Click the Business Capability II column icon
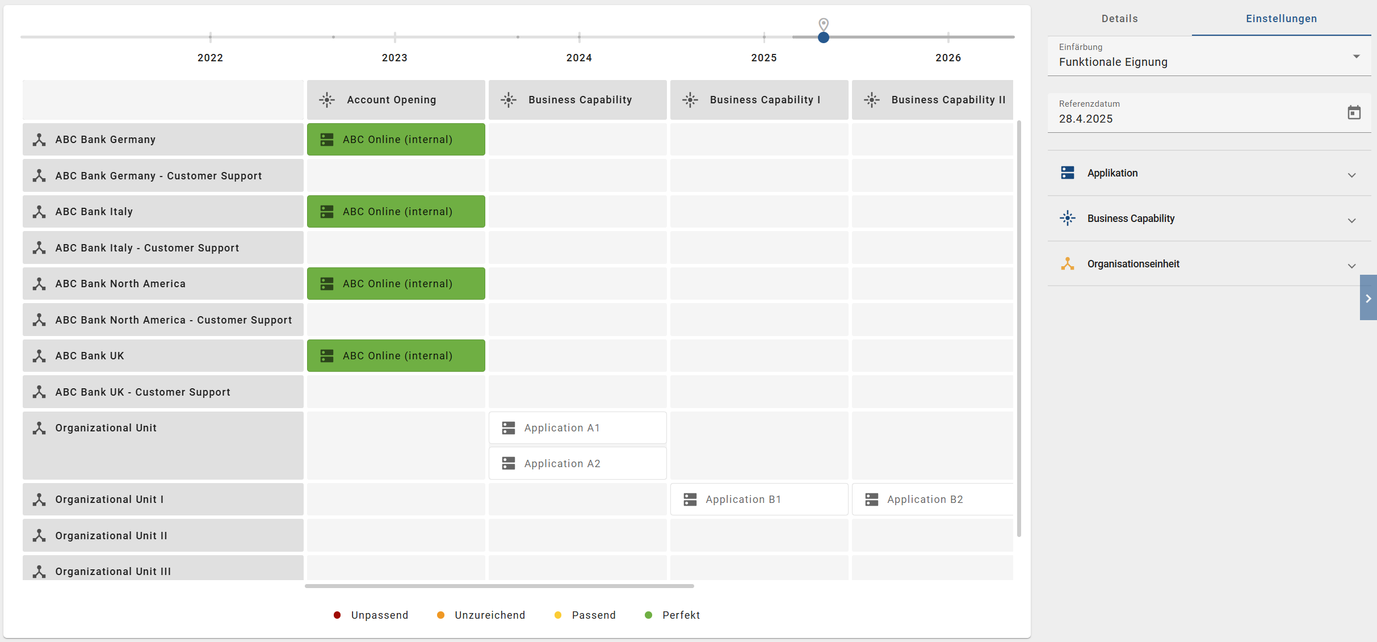1377x642 pixels. (x=872, y=99)
